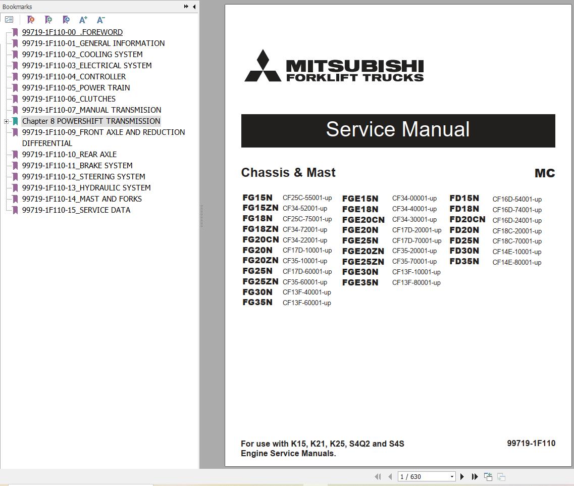The image size is (574, 486).
Task: Click the ribbon icon beside SERVICE DATA
Action: pos(15,210)
